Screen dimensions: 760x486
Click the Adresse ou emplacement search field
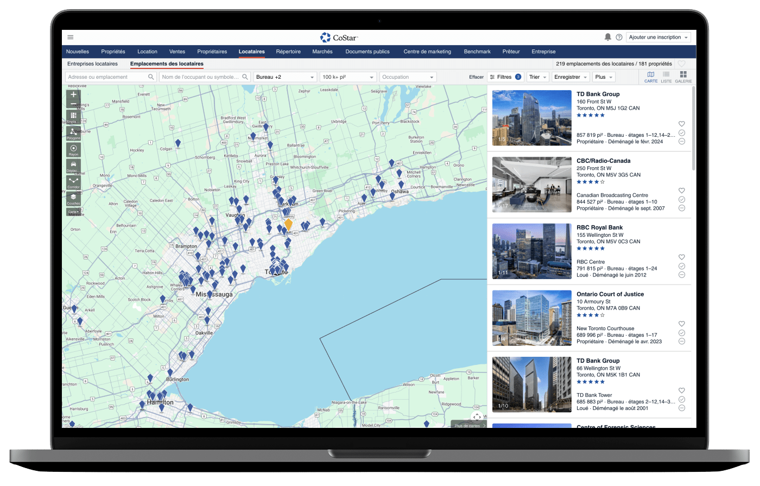107,77
